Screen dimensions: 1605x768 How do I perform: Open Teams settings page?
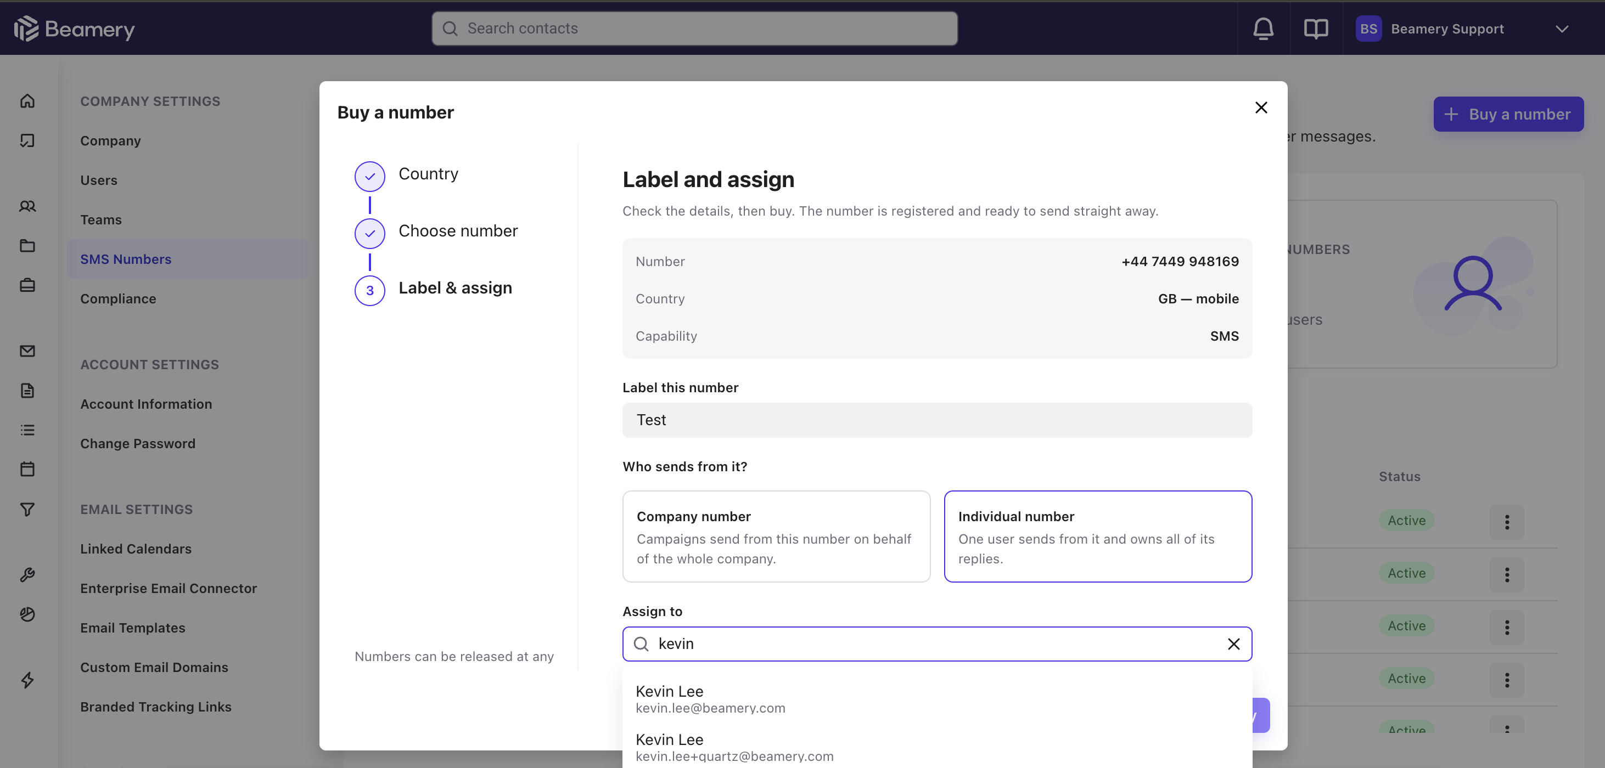pos(101,220)
